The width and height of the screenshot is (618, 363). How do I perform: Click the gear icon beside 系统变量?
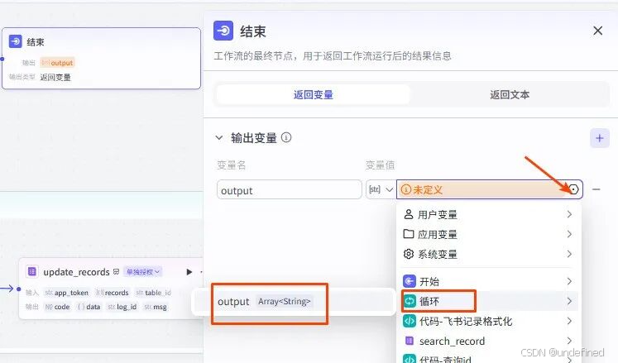click(409, 254)
